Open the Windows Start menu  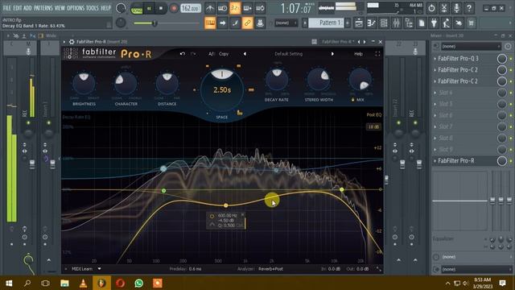point(9,283)
